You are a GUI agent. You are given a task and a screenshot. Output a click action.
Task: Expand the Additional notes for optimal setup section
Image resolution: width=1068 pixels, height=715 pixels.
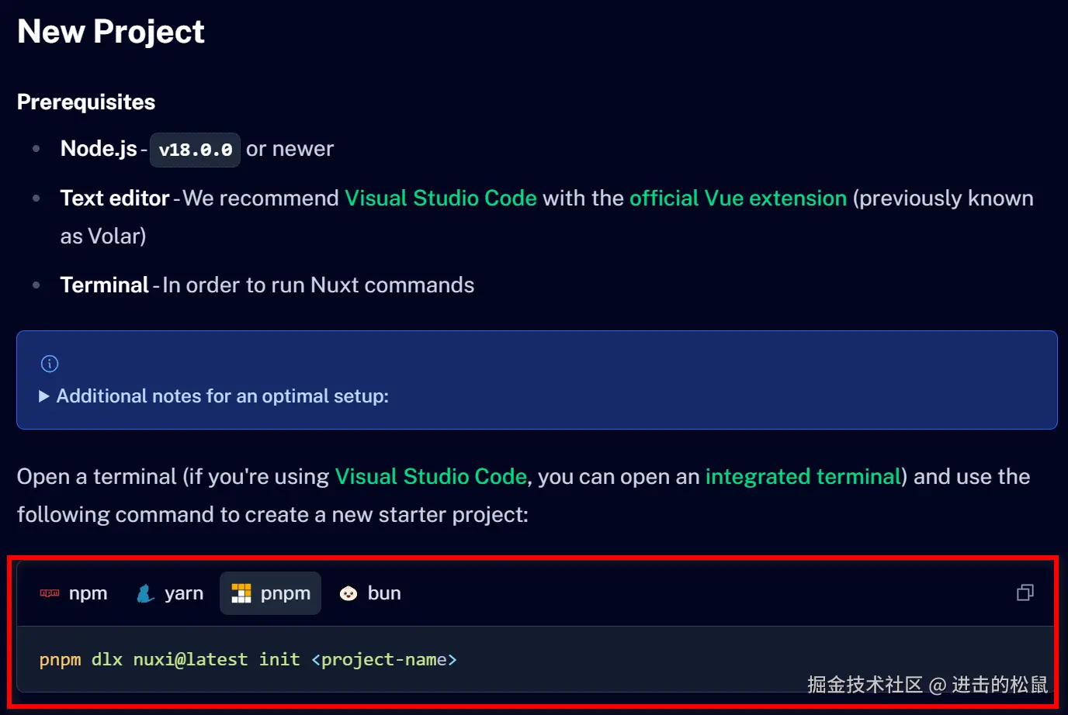click(x=221, y=395)
